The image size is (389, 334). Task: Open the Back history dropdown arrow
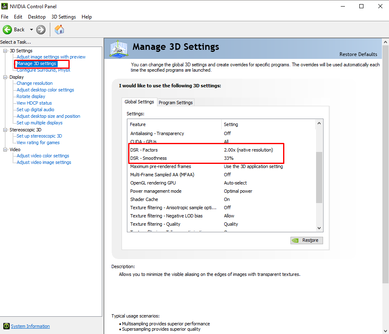(31, 30)
